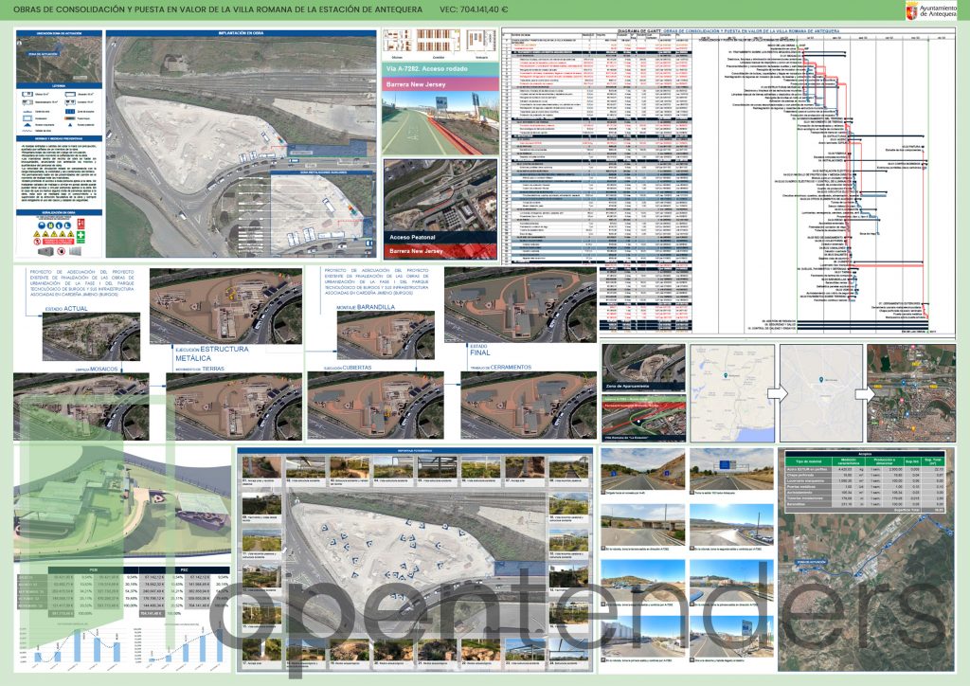Click the 'Montaje BARANDILLA' label

click(x=365, y=307)
